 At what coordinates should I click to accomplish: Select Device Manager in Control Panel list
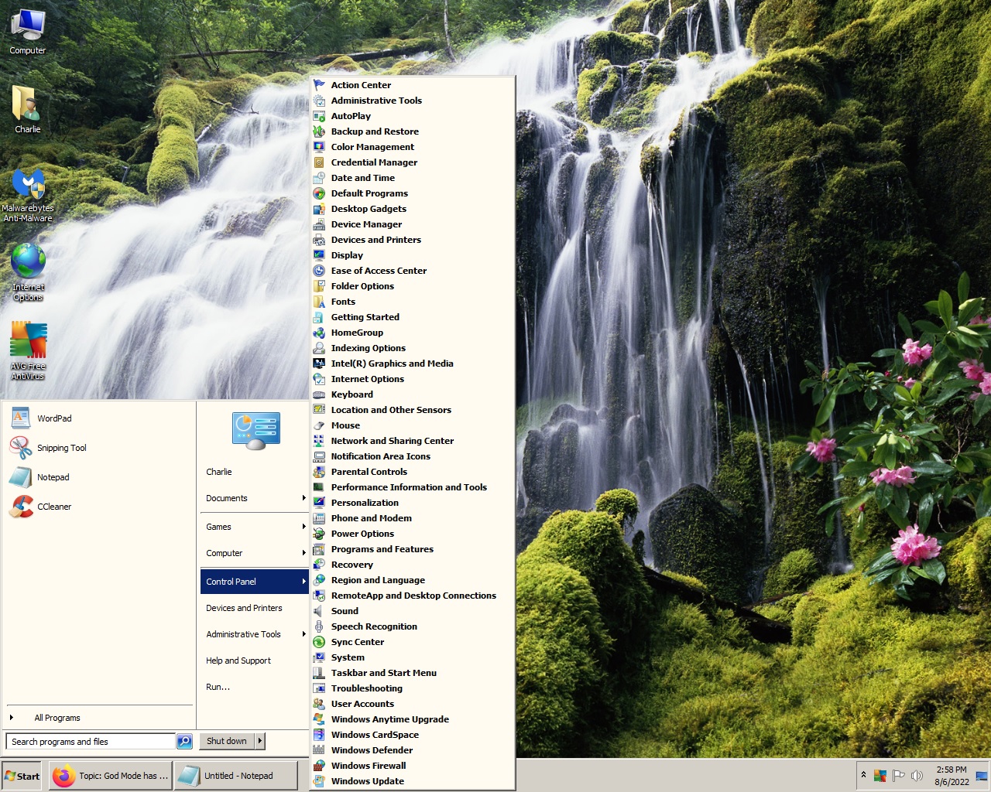pos(366,224)
